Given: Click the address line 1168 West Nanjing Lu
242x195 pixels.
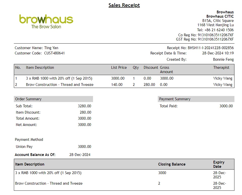Looking at the screenshot, I should (216, 25).
